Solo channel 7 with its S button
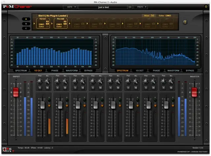Image resolution: width=211 pixels, height=156 pixels. pos(146,88)
